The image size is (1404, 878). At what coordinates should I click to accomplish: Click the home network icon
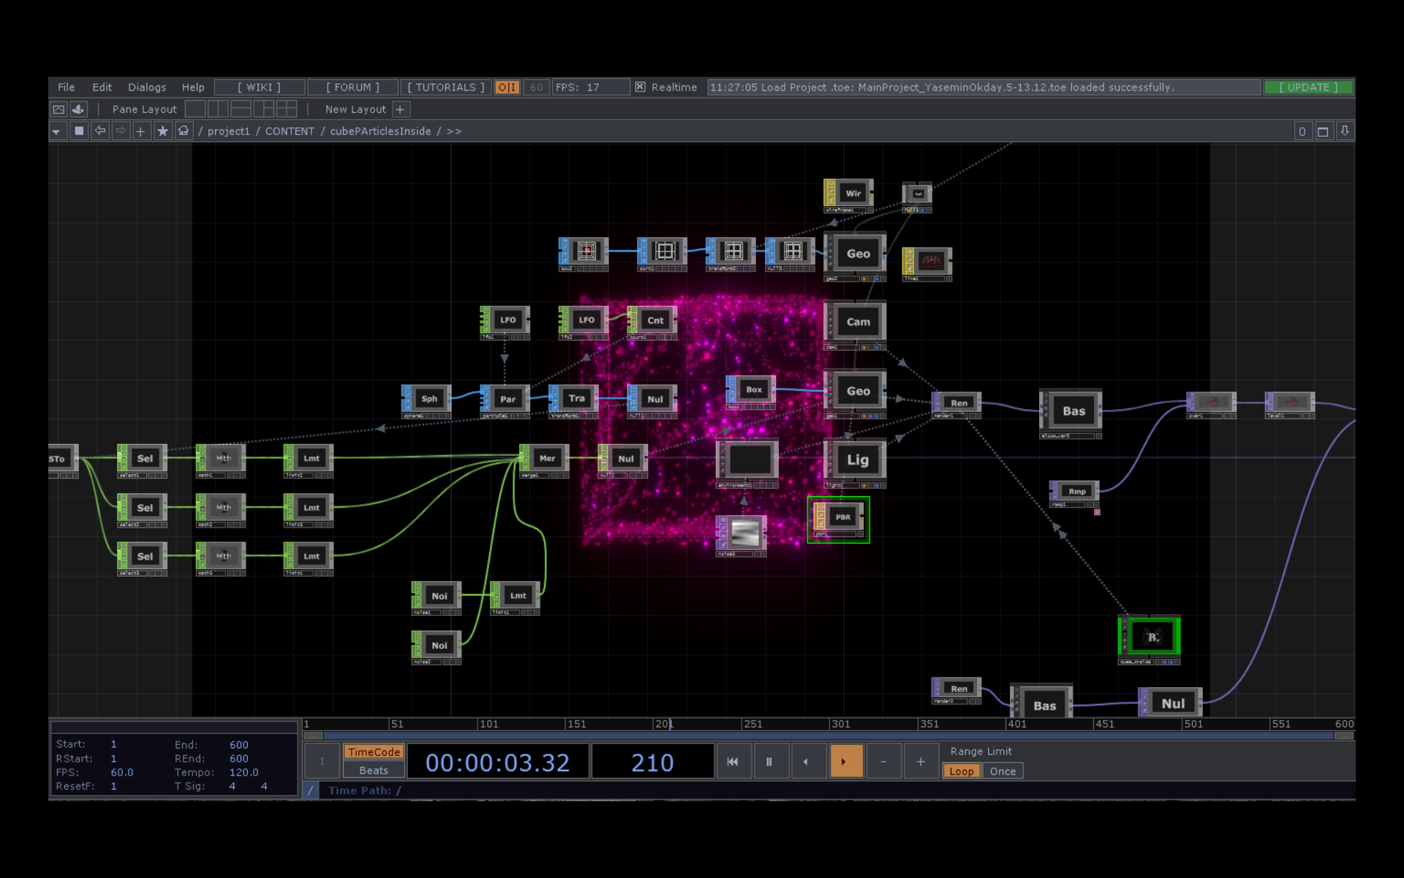coord(184,131)
